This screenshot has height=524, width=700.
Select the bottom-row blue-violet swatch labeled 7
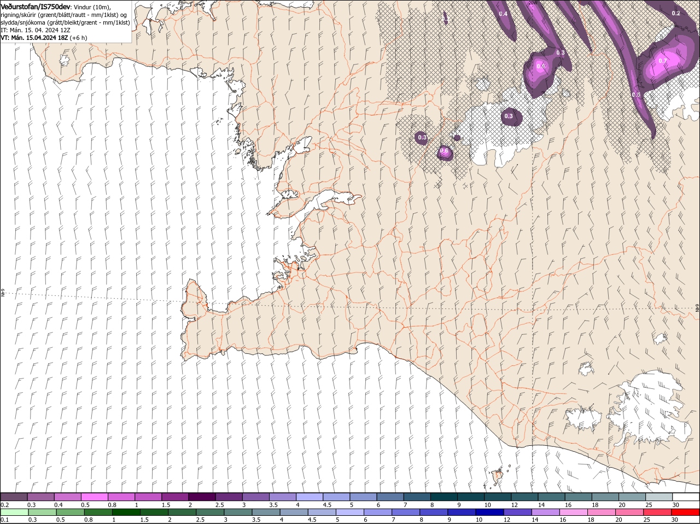(406, 512)
